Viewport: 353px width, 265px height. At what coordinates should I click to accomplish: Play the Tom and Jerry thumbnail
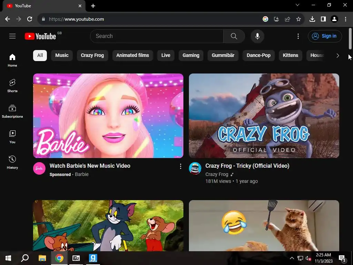[x=108, y=226]
